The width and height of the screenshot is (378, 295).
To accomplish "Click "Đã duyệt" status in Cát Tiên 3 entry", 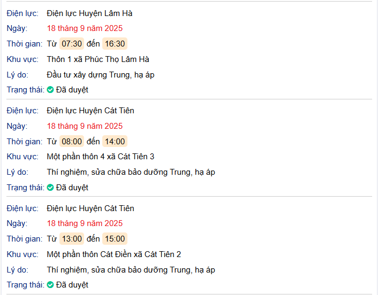I will pyautogui.click(x=72, y=188).
